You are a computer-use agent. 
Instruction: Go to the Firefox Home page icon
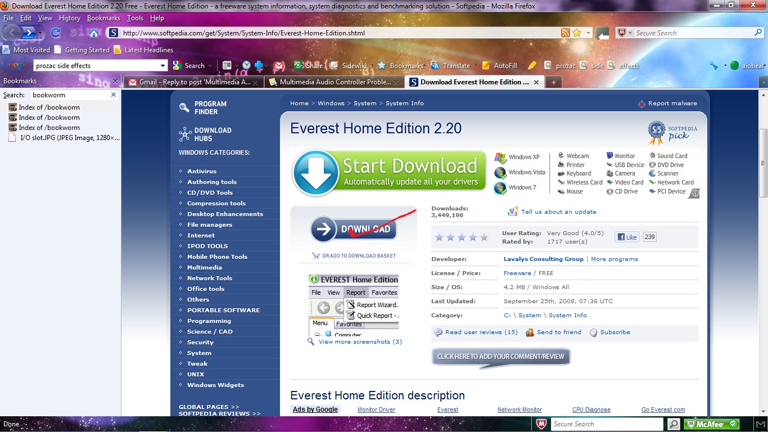(x=94, y=33)
